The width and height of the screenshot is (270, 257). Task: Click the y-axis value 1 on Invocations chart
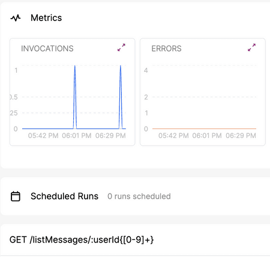pos(16,70)
